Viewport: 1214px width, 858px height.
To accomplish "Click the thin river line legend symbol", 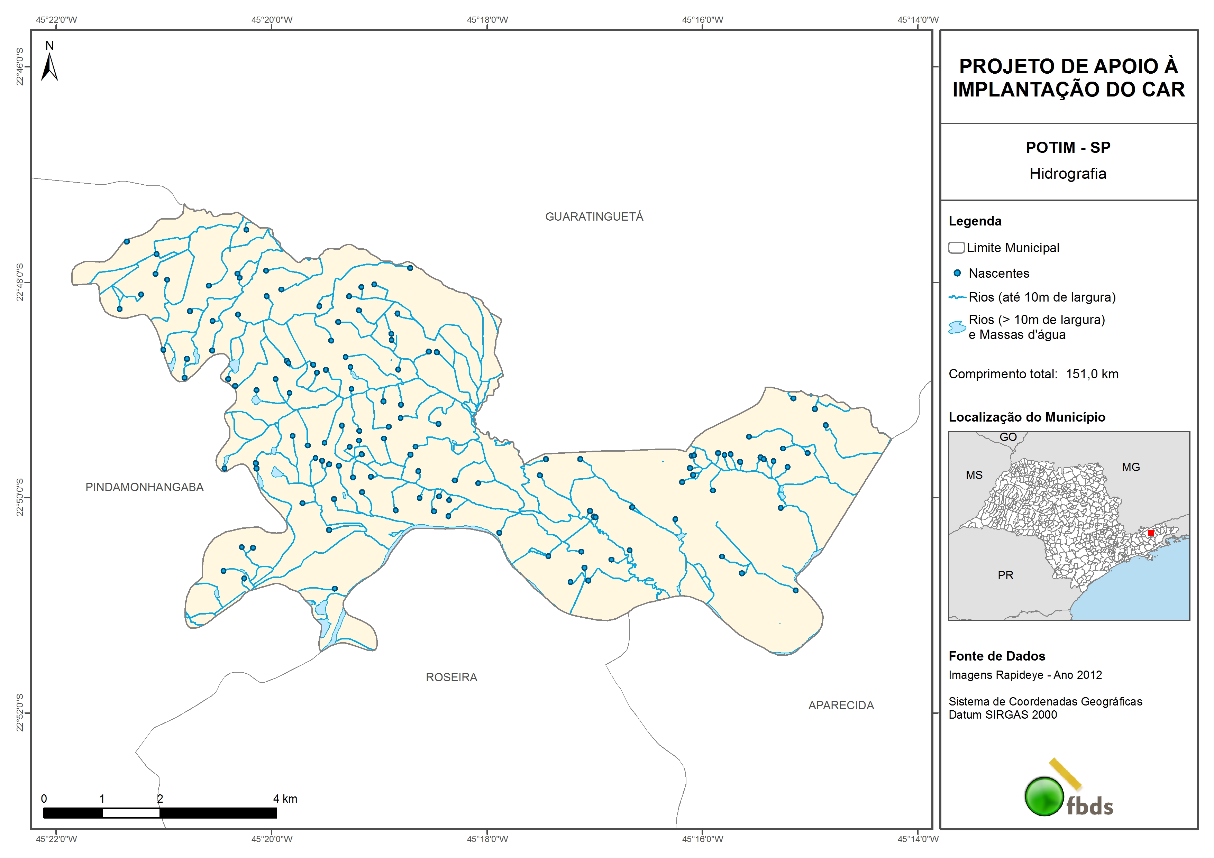I will [957, 298].
